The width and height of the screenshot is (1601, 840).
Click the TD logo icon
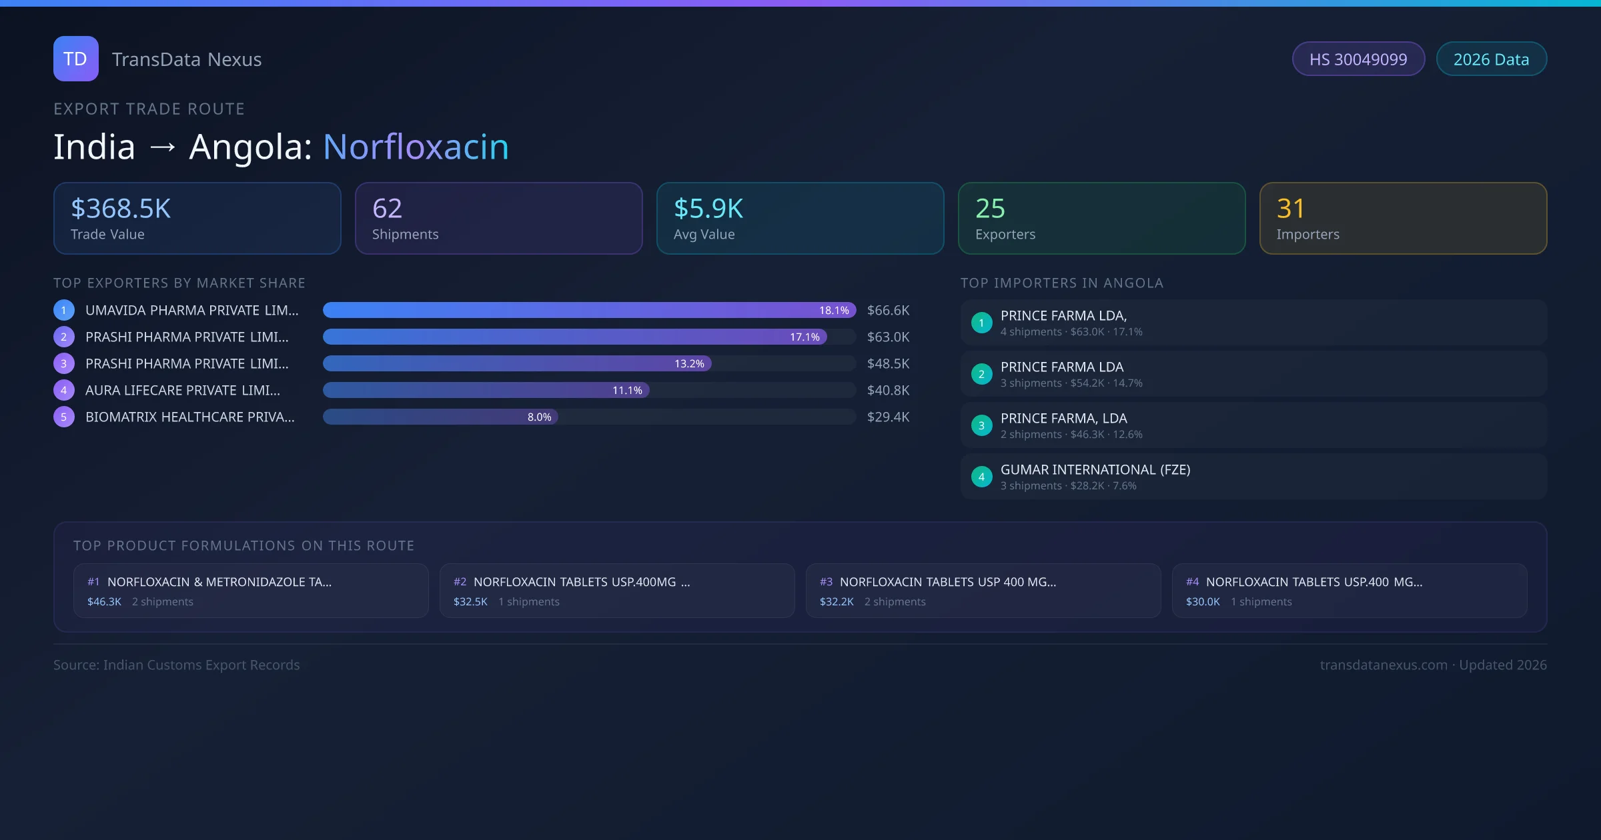pyautogui.click(x=75, y=59)
